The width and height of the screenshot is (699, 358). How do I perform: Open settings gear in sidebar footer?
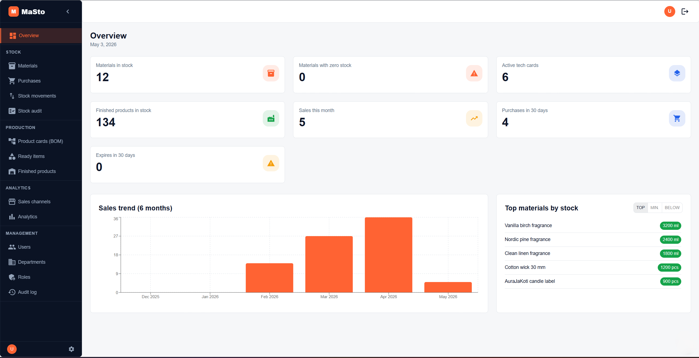71,349
